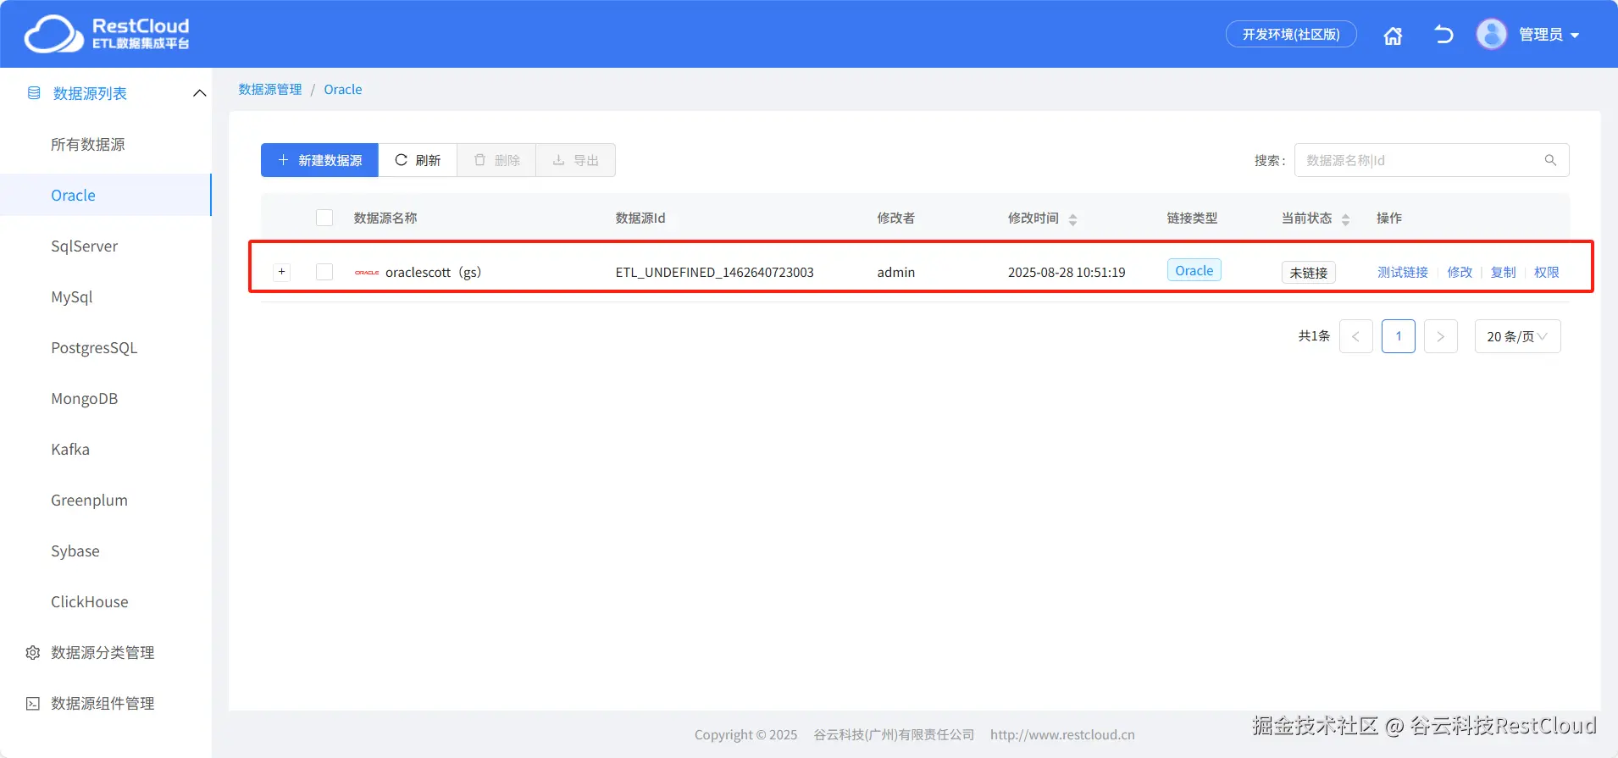Viewport: 1618px width, 758px height.
Task: Click the administrator avatar icon
Action: tap(1491, 35)
